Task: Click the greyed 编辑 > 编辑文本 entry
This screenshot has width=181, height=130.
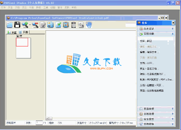Action: [150, 47]
